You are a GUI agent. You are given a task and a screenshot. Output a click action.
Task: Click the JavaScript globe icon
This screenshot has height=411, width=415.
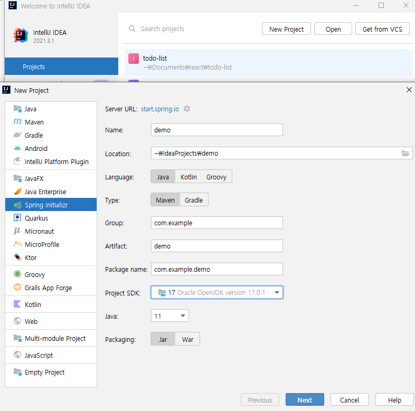pyautogui.click(x=17, y=355)
